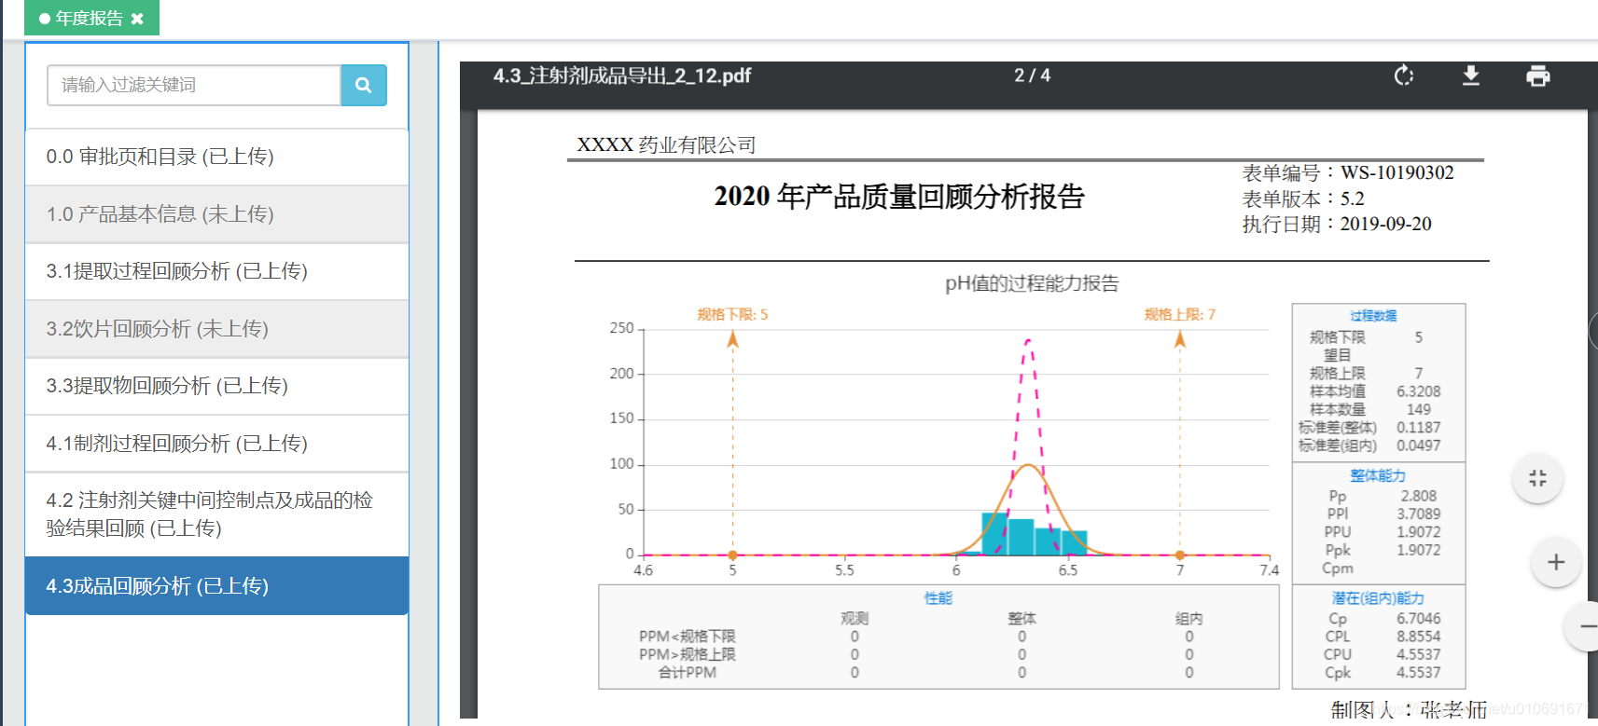
Task: Click the 性能 table heading
Action: 938,598
